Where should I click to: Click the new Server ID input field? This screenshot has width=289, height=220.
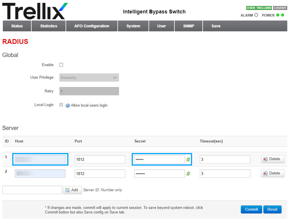(x=32, y=190)
